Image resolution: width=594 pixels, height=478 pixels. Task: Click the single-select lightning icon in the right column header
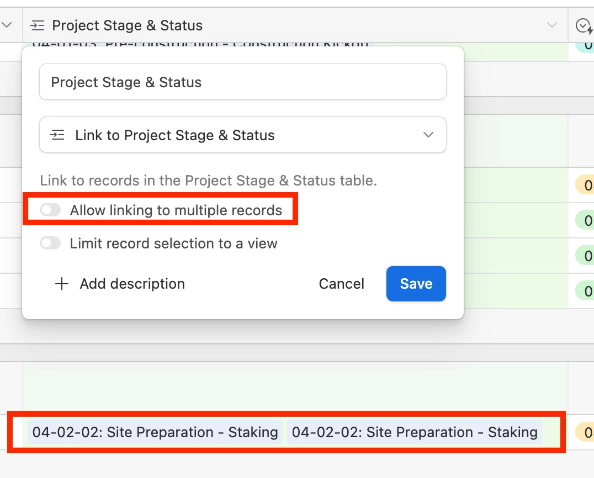[584, 25]
